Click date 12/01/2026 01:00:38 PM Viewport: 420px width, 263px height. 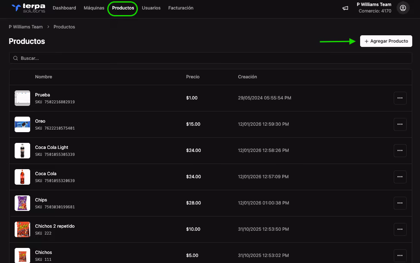coord(263,203)
